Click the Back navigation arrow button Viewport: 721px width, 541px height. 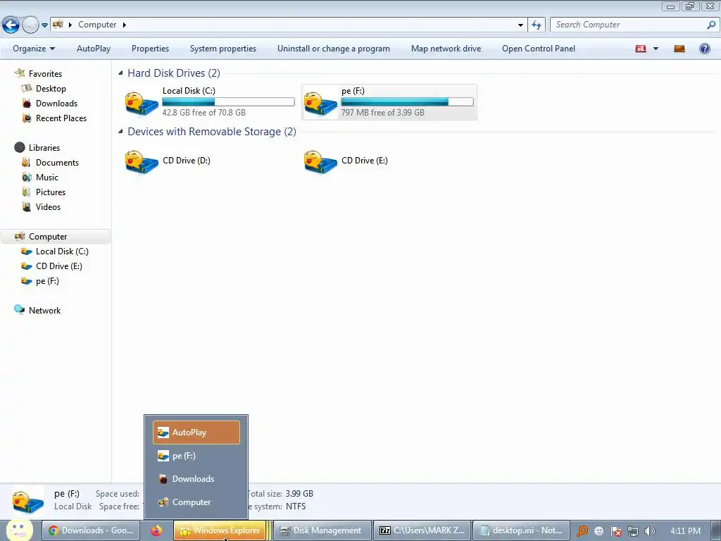click(11, 25)
